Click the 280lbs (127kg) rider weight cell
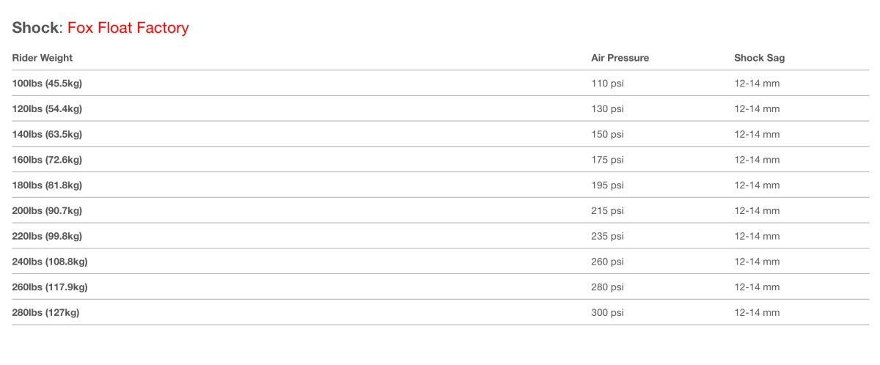 (x=45, y=313)
